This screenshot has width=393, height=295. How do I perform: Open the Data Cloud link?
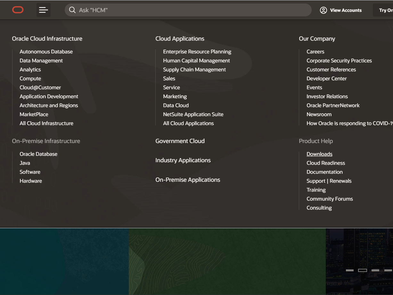pos(176,106)
